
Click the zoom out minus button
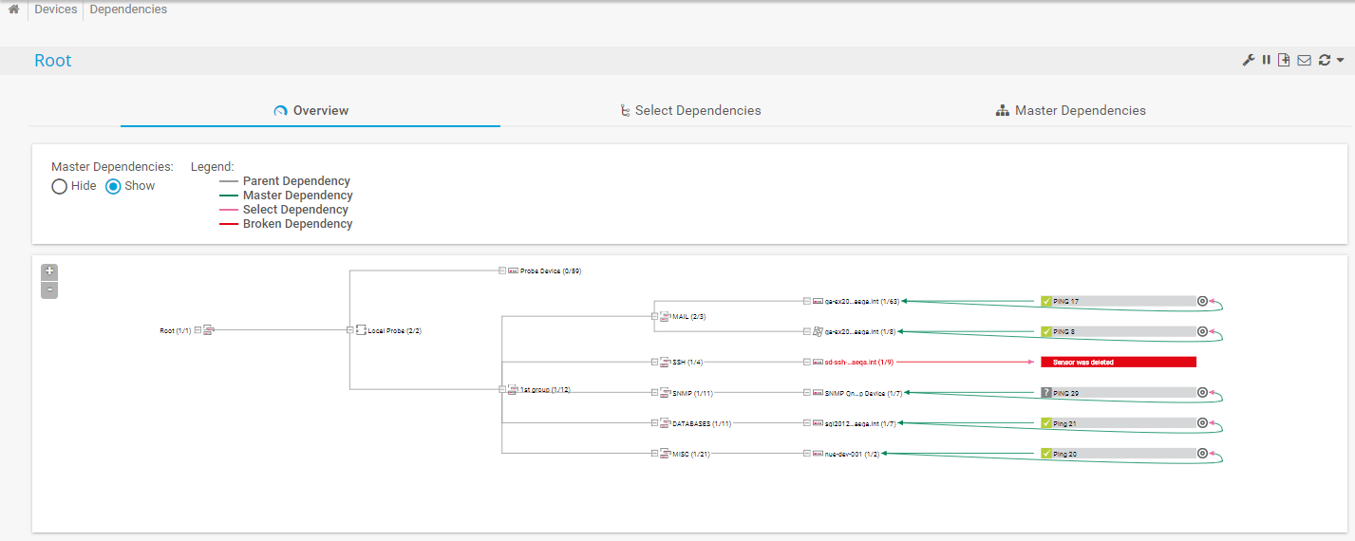pyautogui.click(x=49, y=289)
